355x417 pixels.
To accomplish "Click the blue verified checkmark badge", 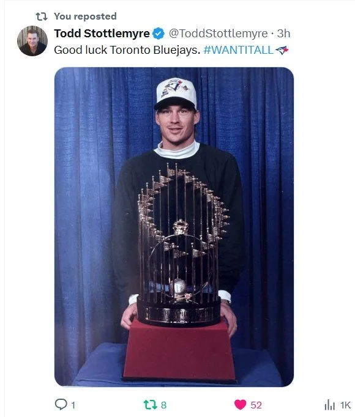I will (x=159, y=34).
